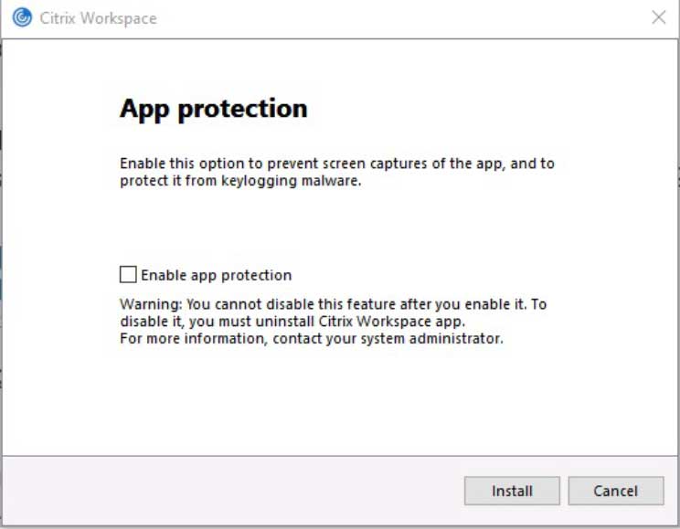Click the Citrix Workspace logo icon
This screenshot has height=529, width=680.
click(22, 17)
